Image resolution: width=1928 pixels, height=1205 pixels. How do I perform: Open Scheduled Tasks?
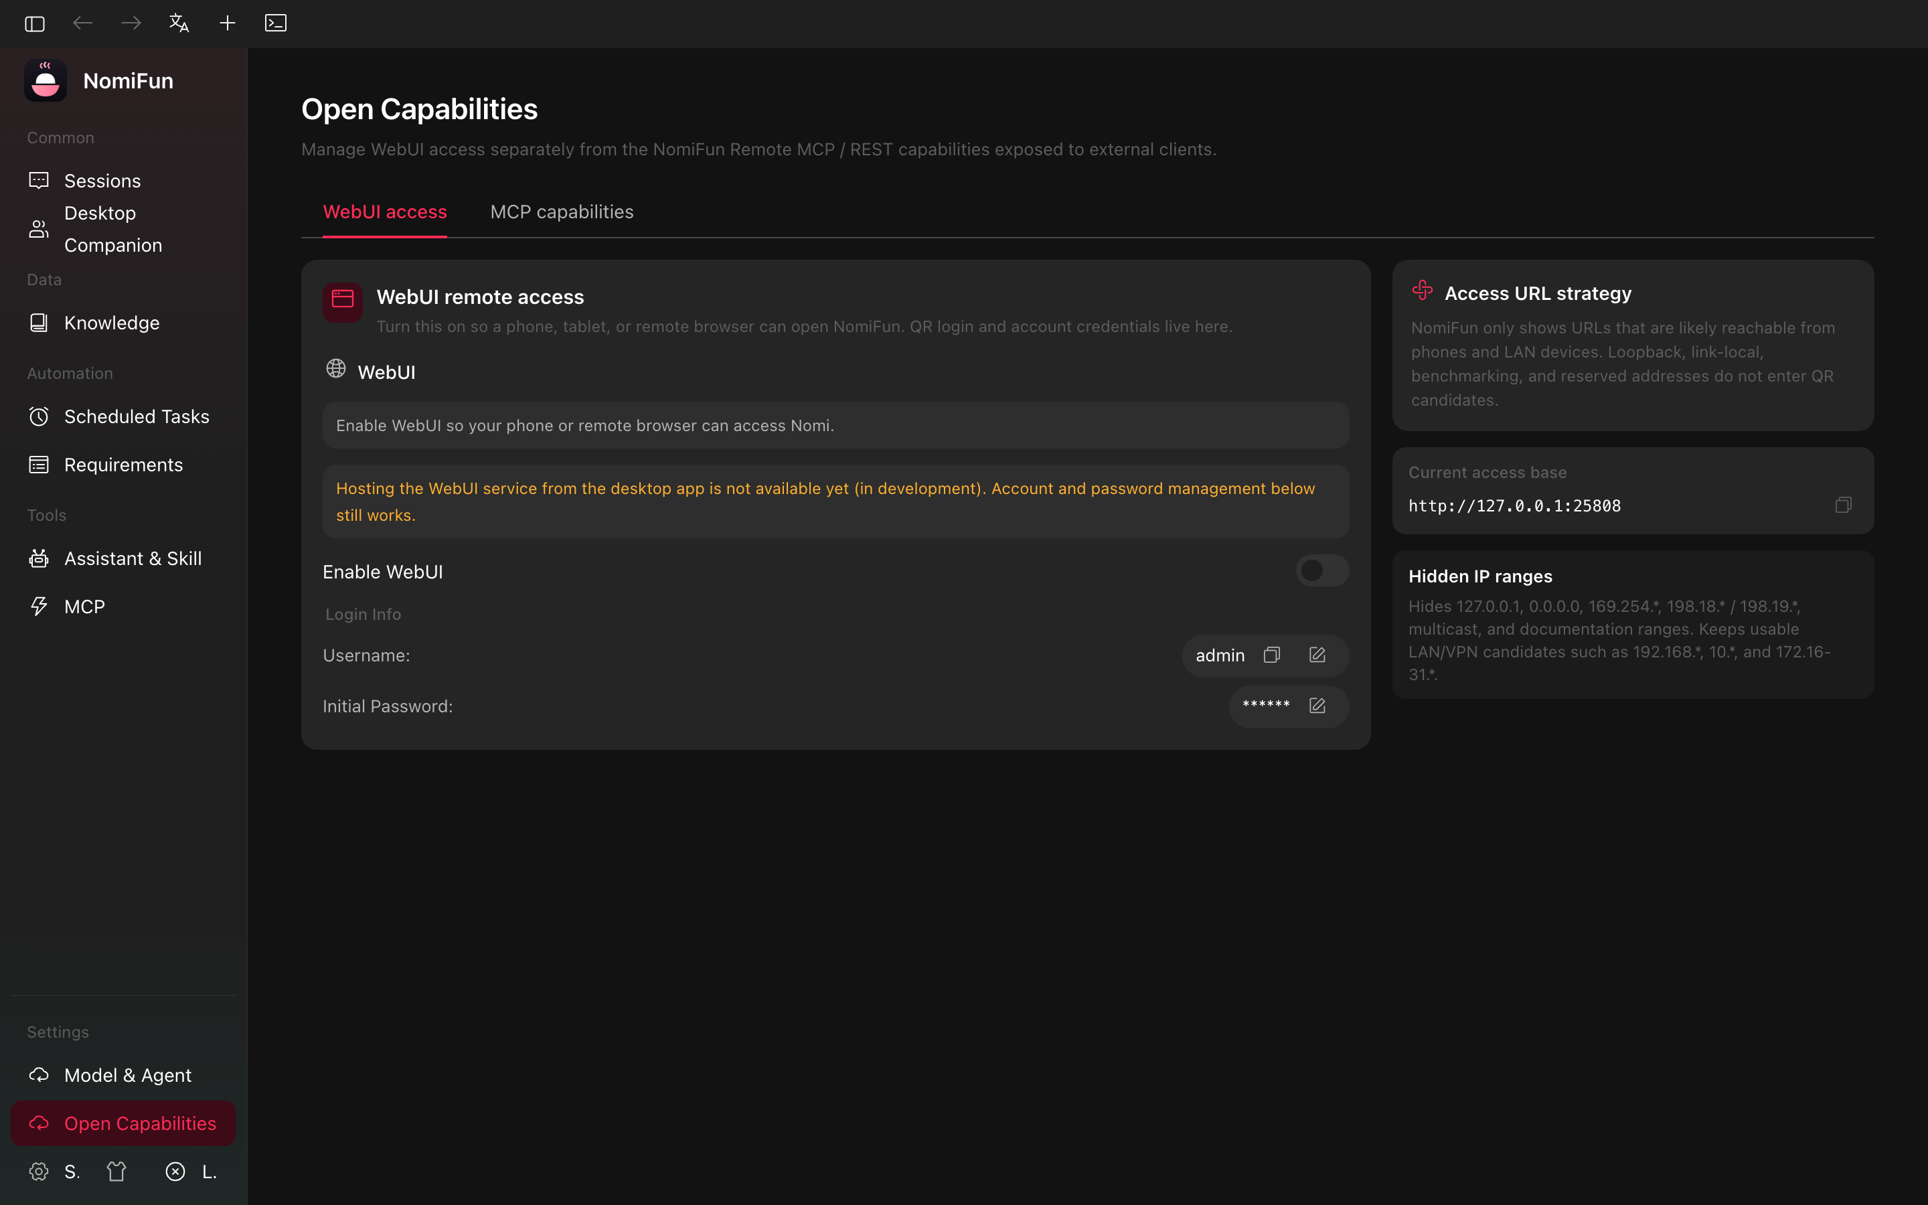click(123, 417)
